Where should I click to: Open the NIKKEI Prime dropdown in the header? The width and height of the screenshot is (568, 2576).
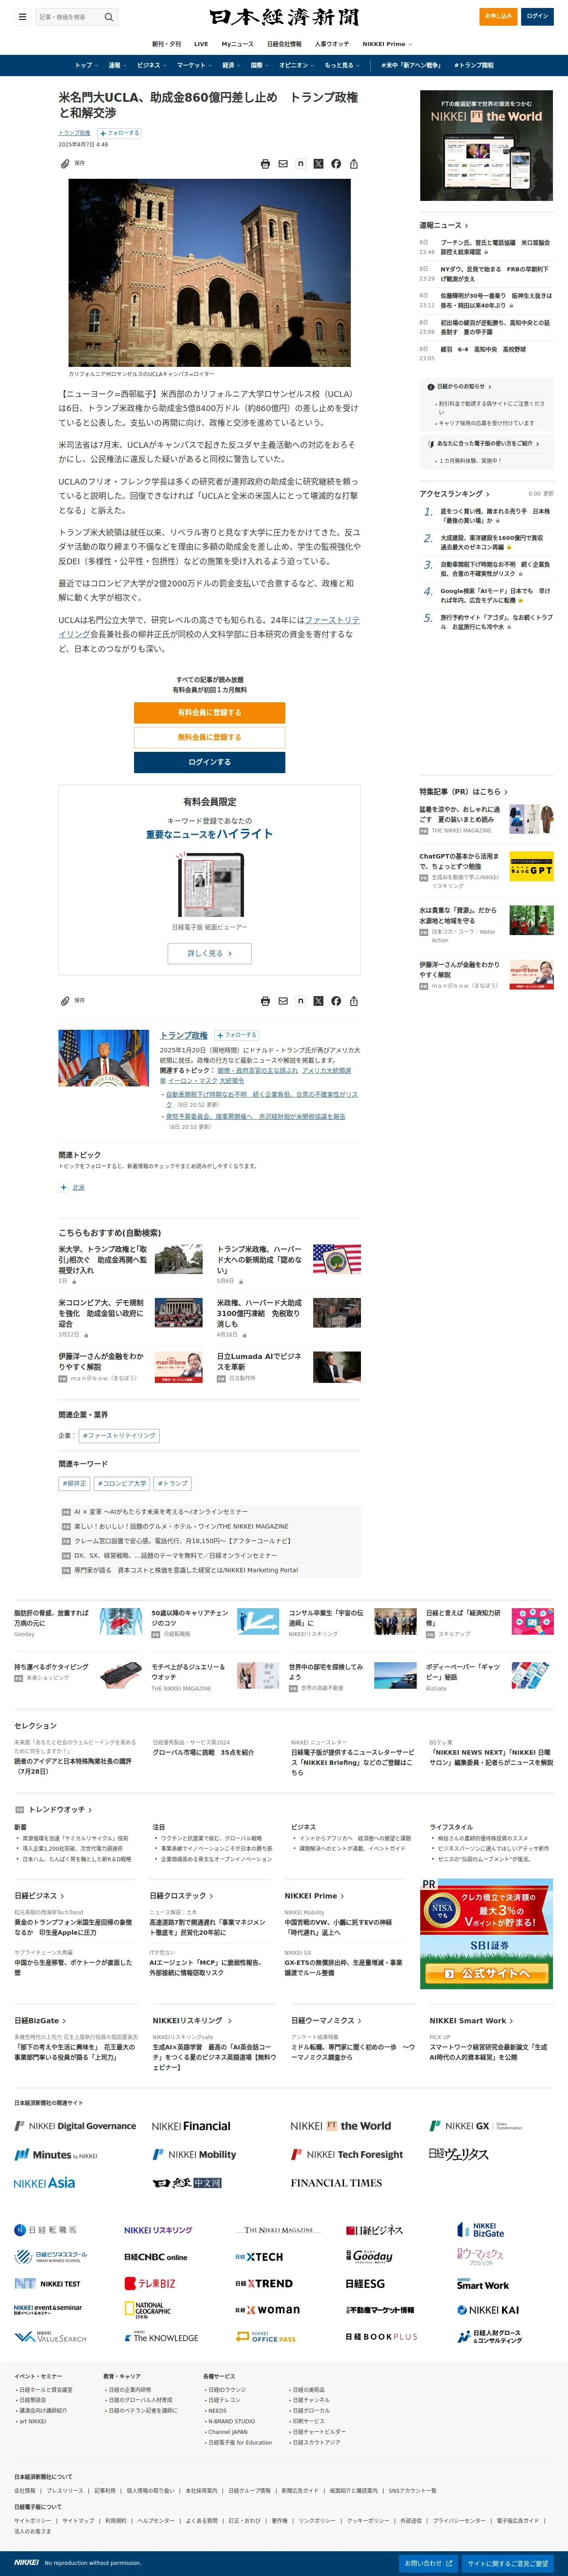click(387, 44)
